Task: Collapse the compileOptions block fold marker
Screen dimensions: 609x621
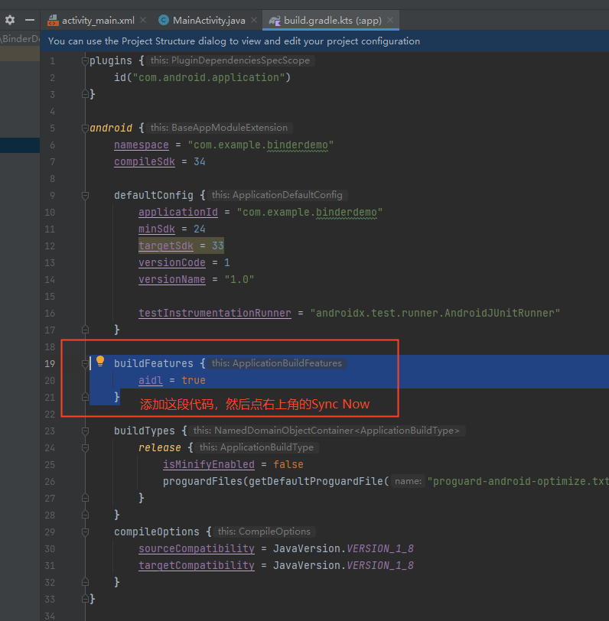Action: pos(85,532)
